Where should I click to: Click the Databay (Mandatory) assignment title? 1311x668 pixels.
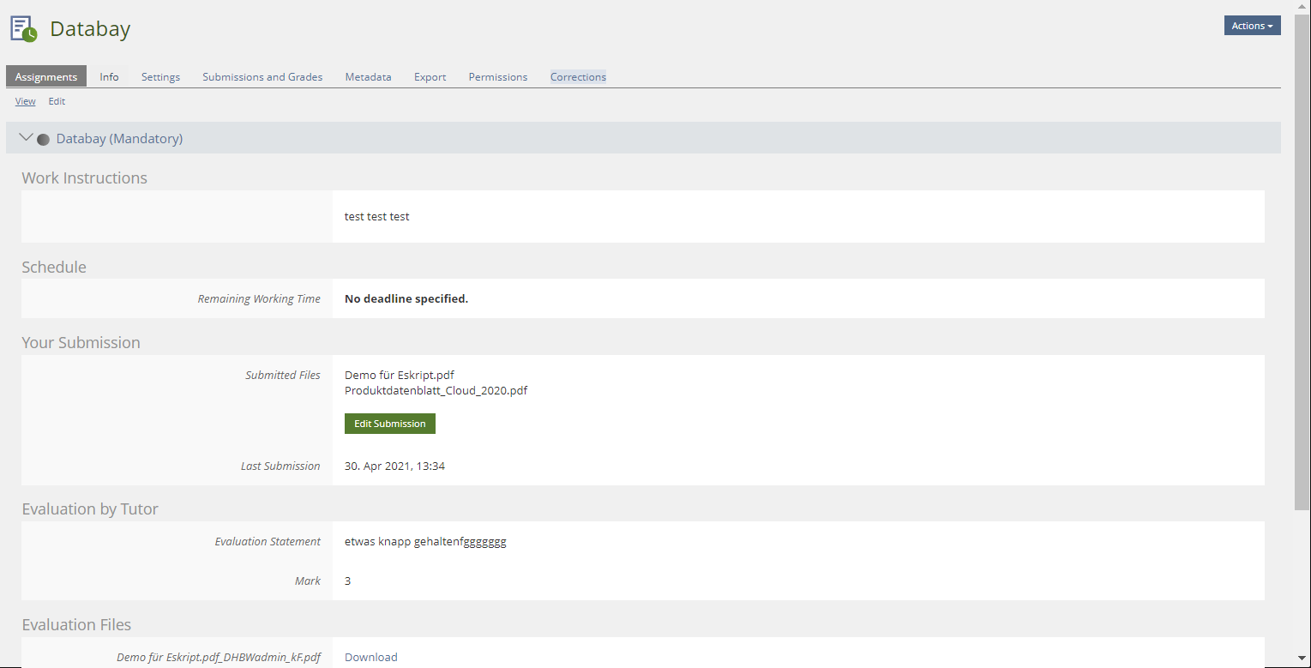coord(119,138)
